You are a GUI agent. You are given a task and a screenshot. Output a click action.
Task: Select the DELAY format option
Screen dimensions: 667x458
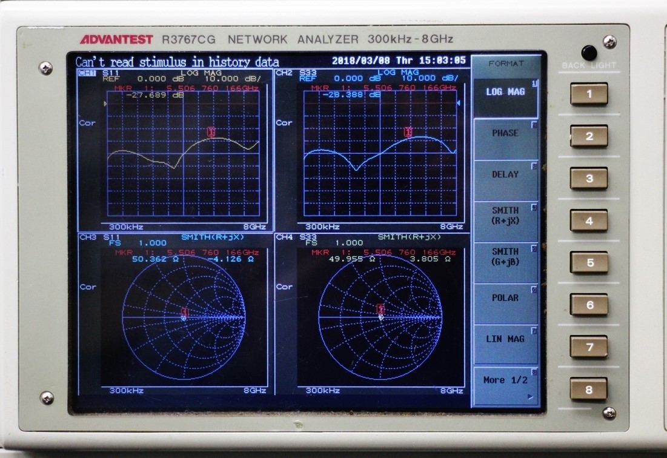[505, 181]
